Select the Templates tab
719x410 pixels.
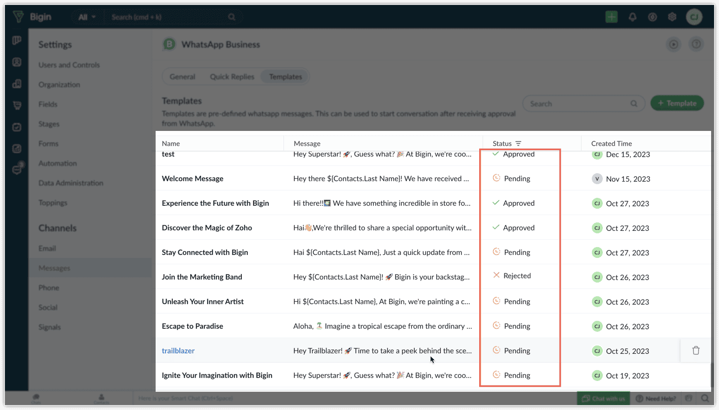click(x=285, y=77)
